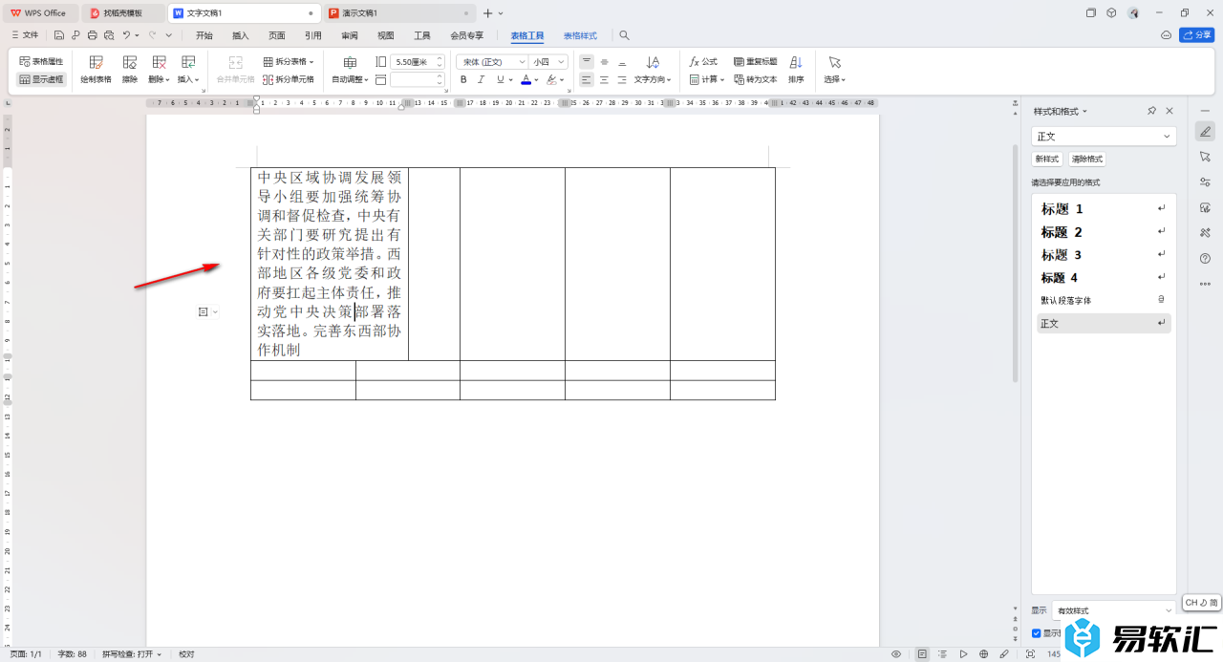
Task: Switch to the 审阅 ribbon tab
Action: click(x=350, y=35)
